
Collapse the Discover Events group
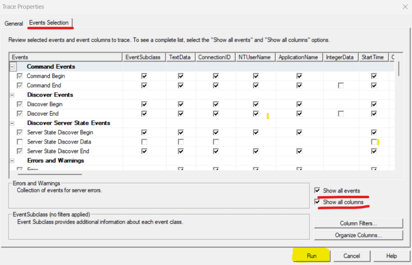(x=12, y=95)
